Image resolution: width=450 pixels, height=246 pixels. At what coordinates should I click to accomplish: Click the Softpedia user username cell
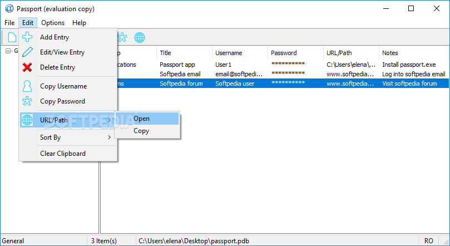point(235,83)
